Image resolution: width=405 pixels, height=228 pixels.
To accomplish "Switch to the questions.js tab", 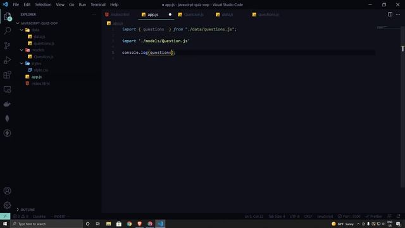I will [268, 15].
